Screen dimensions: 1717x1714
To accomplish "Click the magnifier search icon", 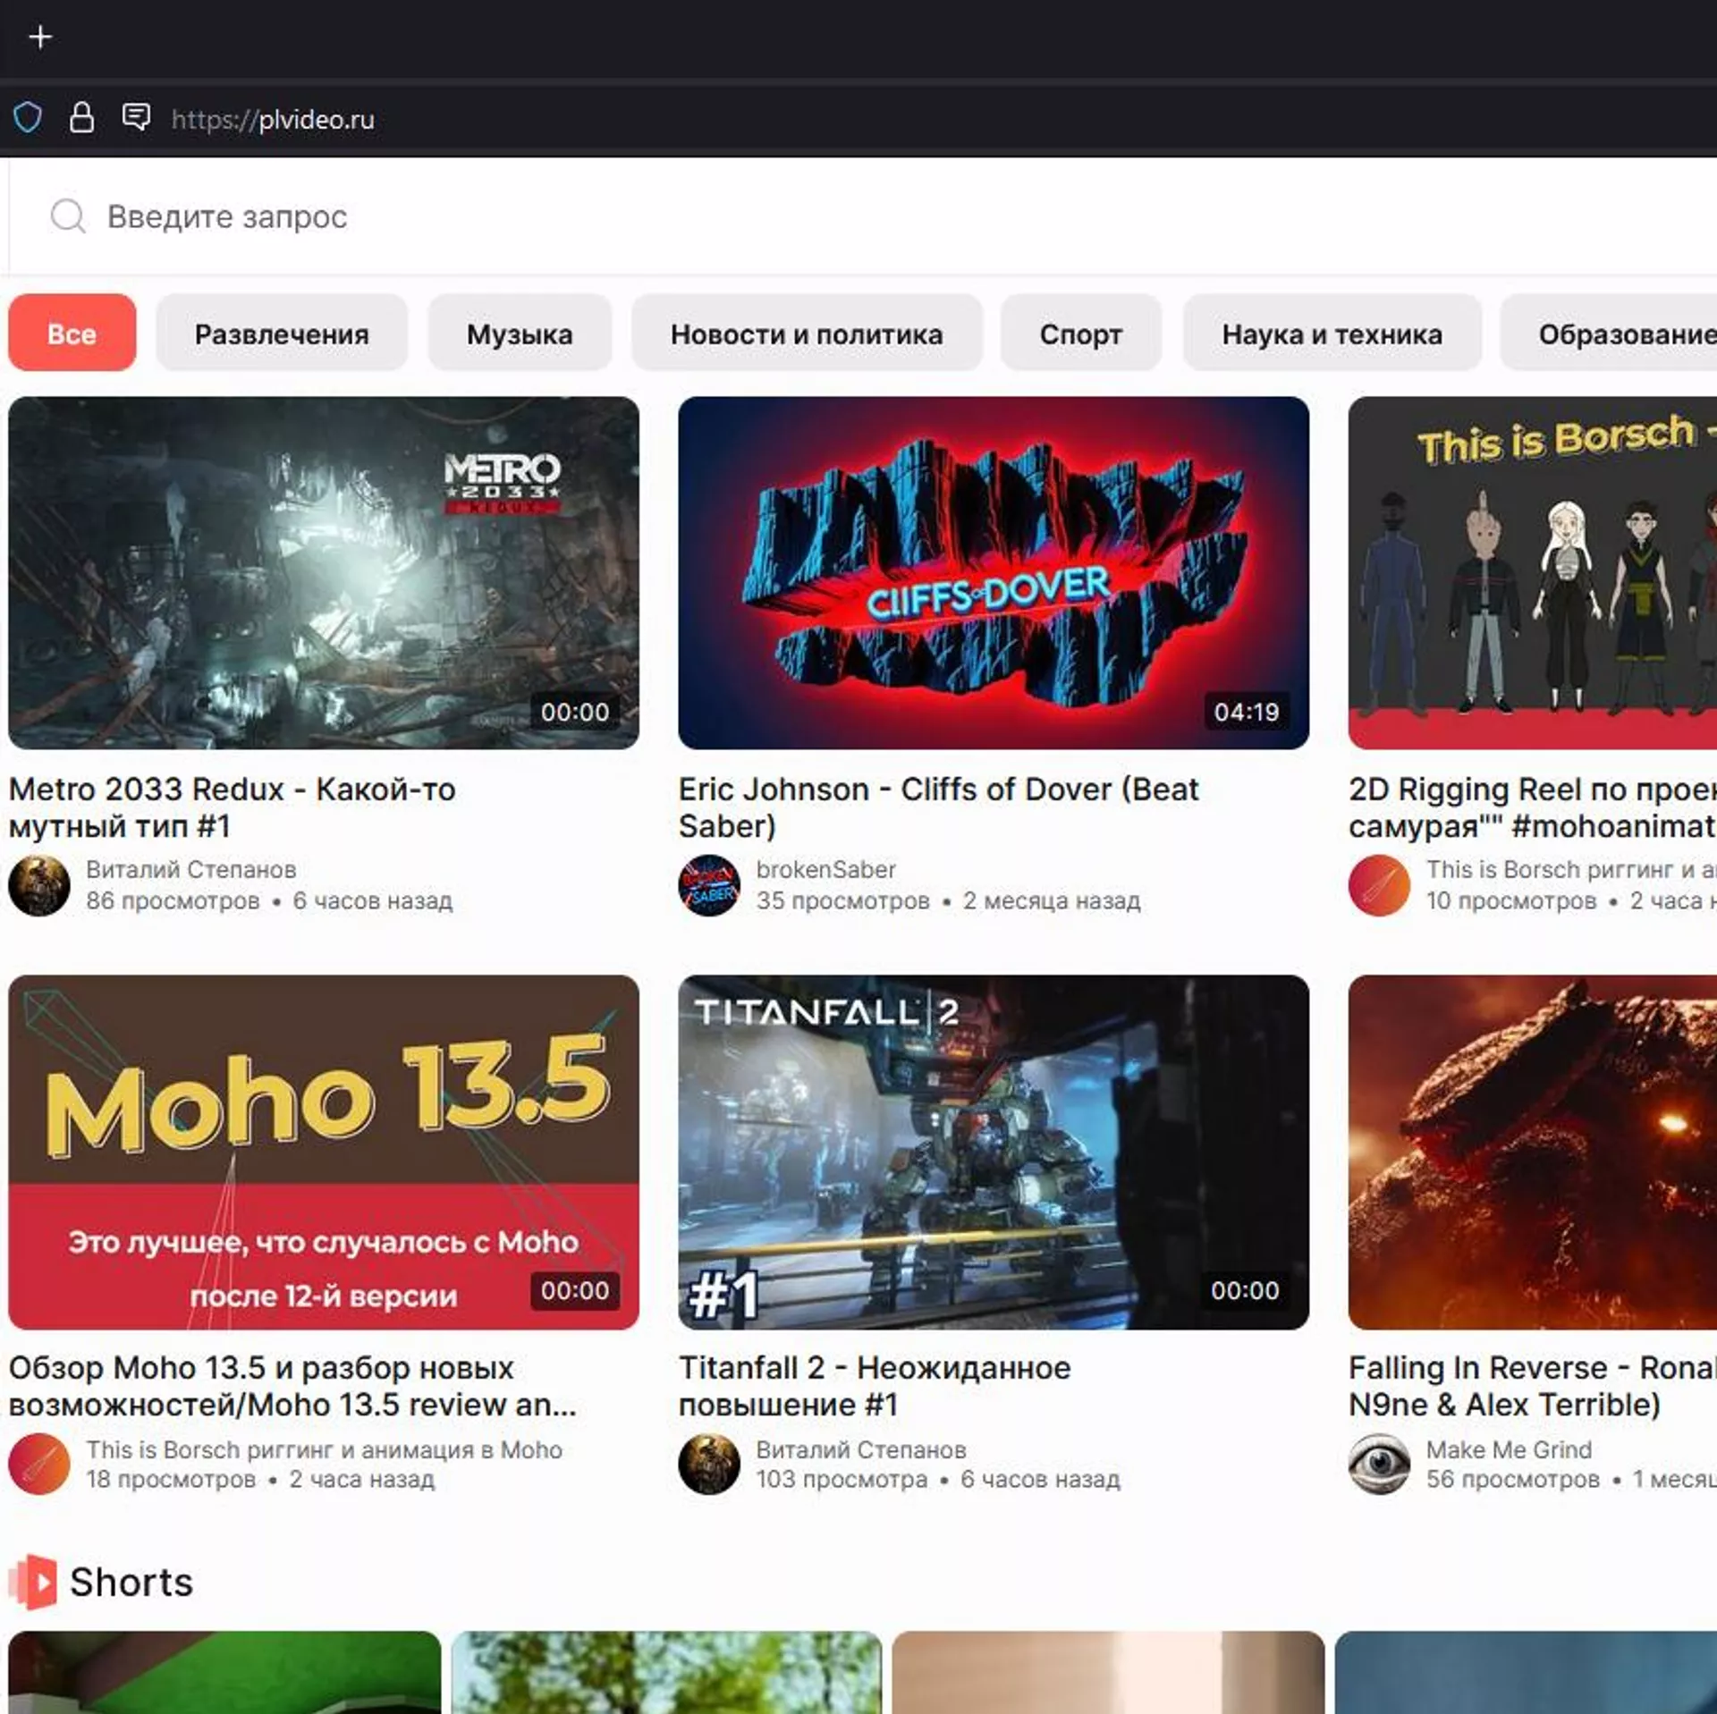I will pyautogui.click(x=68, y=215).
